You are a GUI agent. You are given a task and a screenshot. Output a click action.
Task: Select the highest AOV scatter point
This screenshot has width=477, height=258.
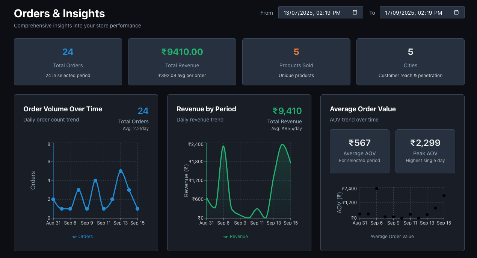(376, 188)
